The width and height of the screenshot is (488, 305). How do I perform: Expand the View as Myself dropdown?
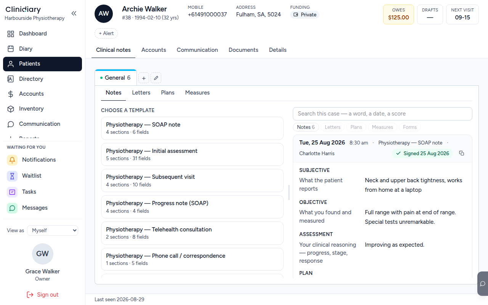pyautogui.click(x=53, y=230)
